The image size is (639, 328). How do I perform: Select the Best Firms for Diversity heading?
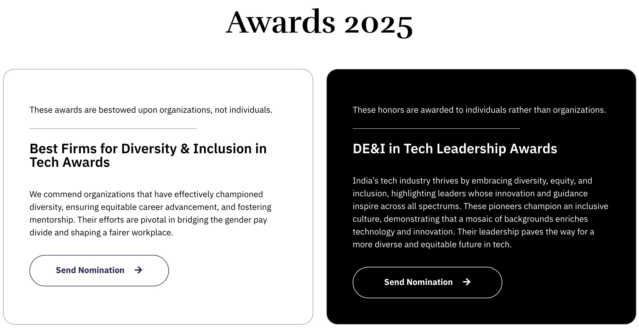(x=148, y=149)
